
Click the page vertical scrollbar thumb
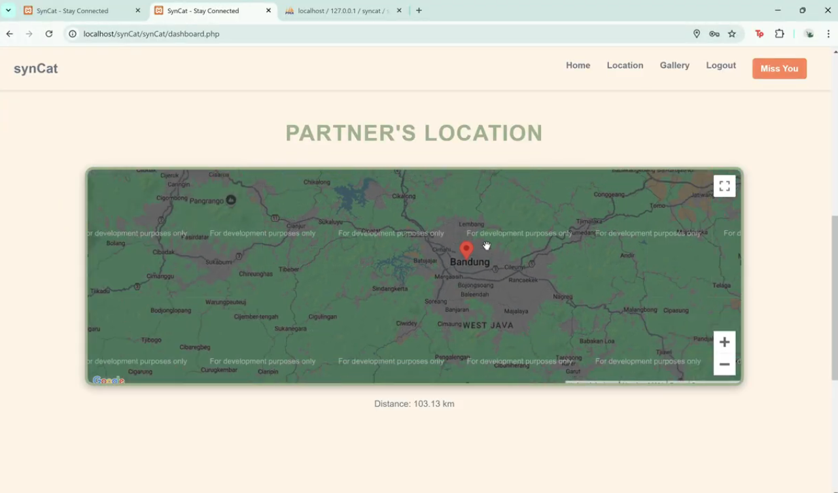click(x=834, y=297)
